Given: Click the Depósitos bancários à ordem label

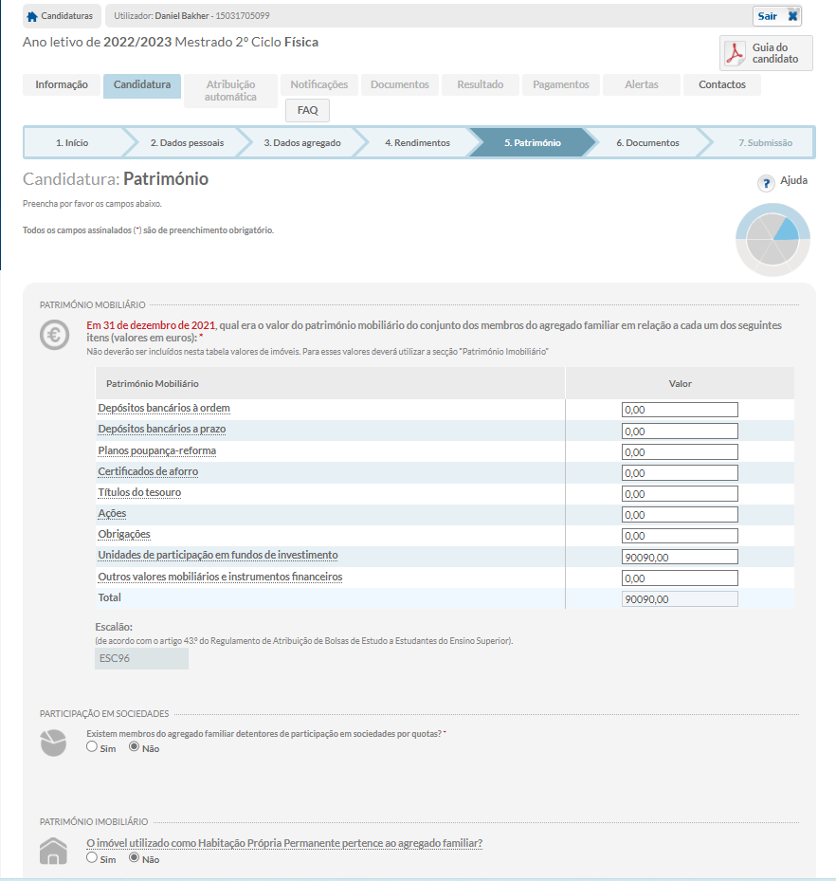Looking at the screenshot, I should 164,409.
